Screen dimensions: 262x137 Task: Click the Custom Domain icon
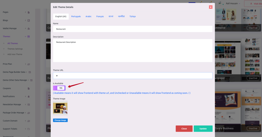tap(29, 121)
